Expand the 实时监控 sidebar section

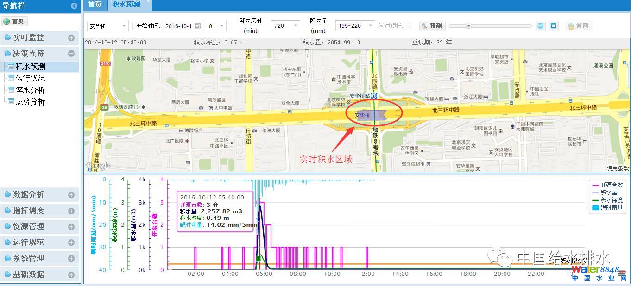tap(71, 38)
